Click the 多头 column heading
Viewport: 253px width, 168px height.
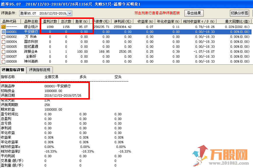(x=83, y=77)
